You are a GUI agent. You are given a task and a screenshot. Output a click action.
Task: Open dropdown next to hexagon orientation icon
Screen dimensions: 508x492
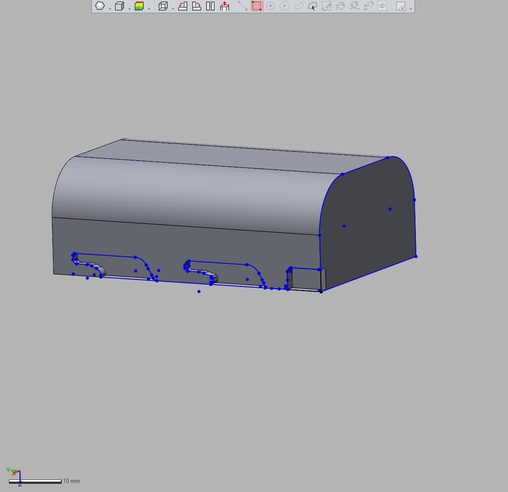click(x=110, y=9)
